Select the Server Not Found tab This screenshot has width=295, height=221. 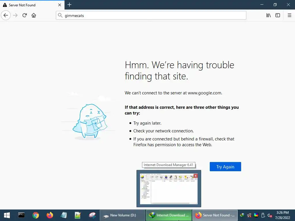coord(32,5)
